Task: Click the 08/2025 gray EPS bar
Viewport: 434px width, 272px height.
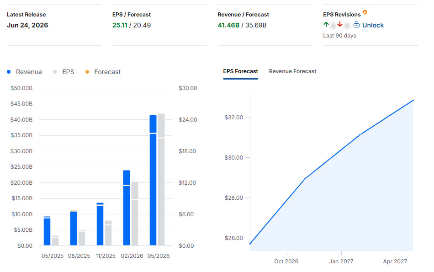Action: 82,237
